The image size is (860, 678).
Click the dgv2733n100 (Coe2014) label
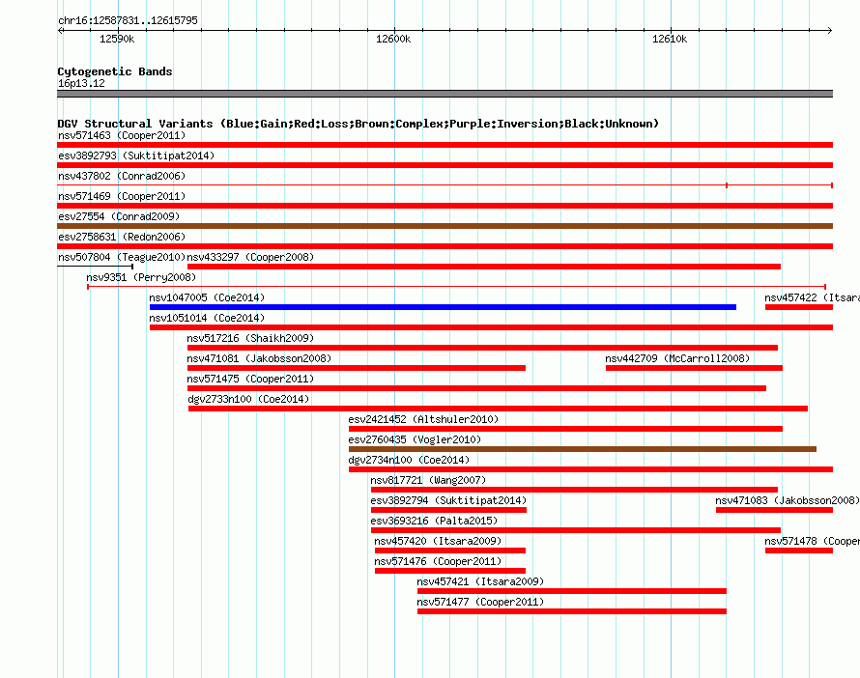pyautogui.click(x=248, y=399)
